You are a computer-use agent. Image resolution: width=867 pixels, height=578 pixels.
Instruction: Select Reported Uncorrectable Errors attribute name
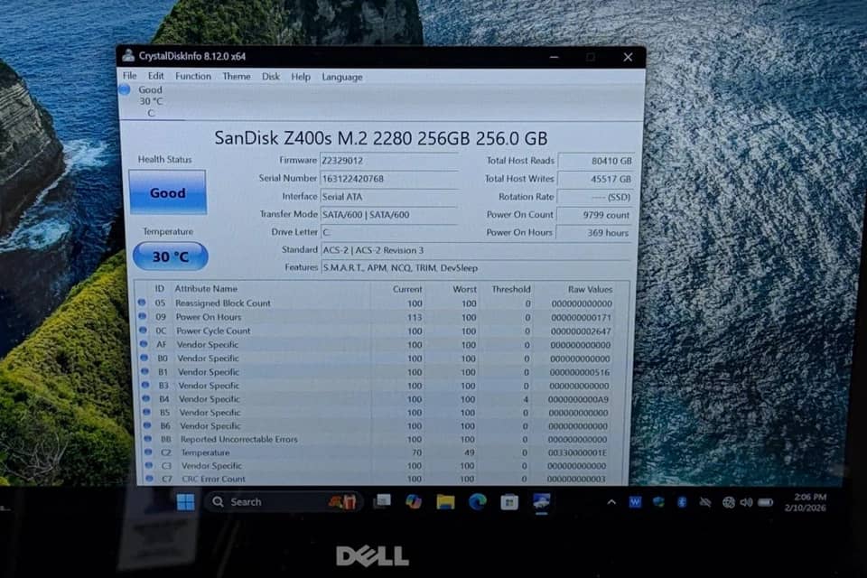[x=238, y=439]
